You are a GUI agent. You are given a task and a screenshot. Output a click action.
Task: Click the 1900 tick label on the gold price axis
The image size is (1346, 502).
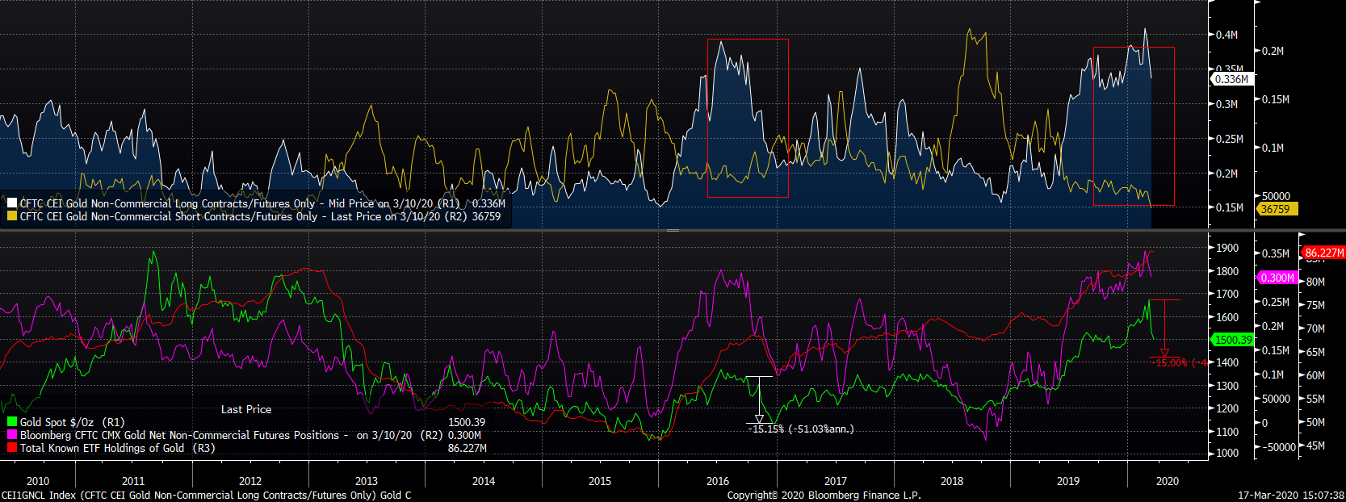(1227, 249)
